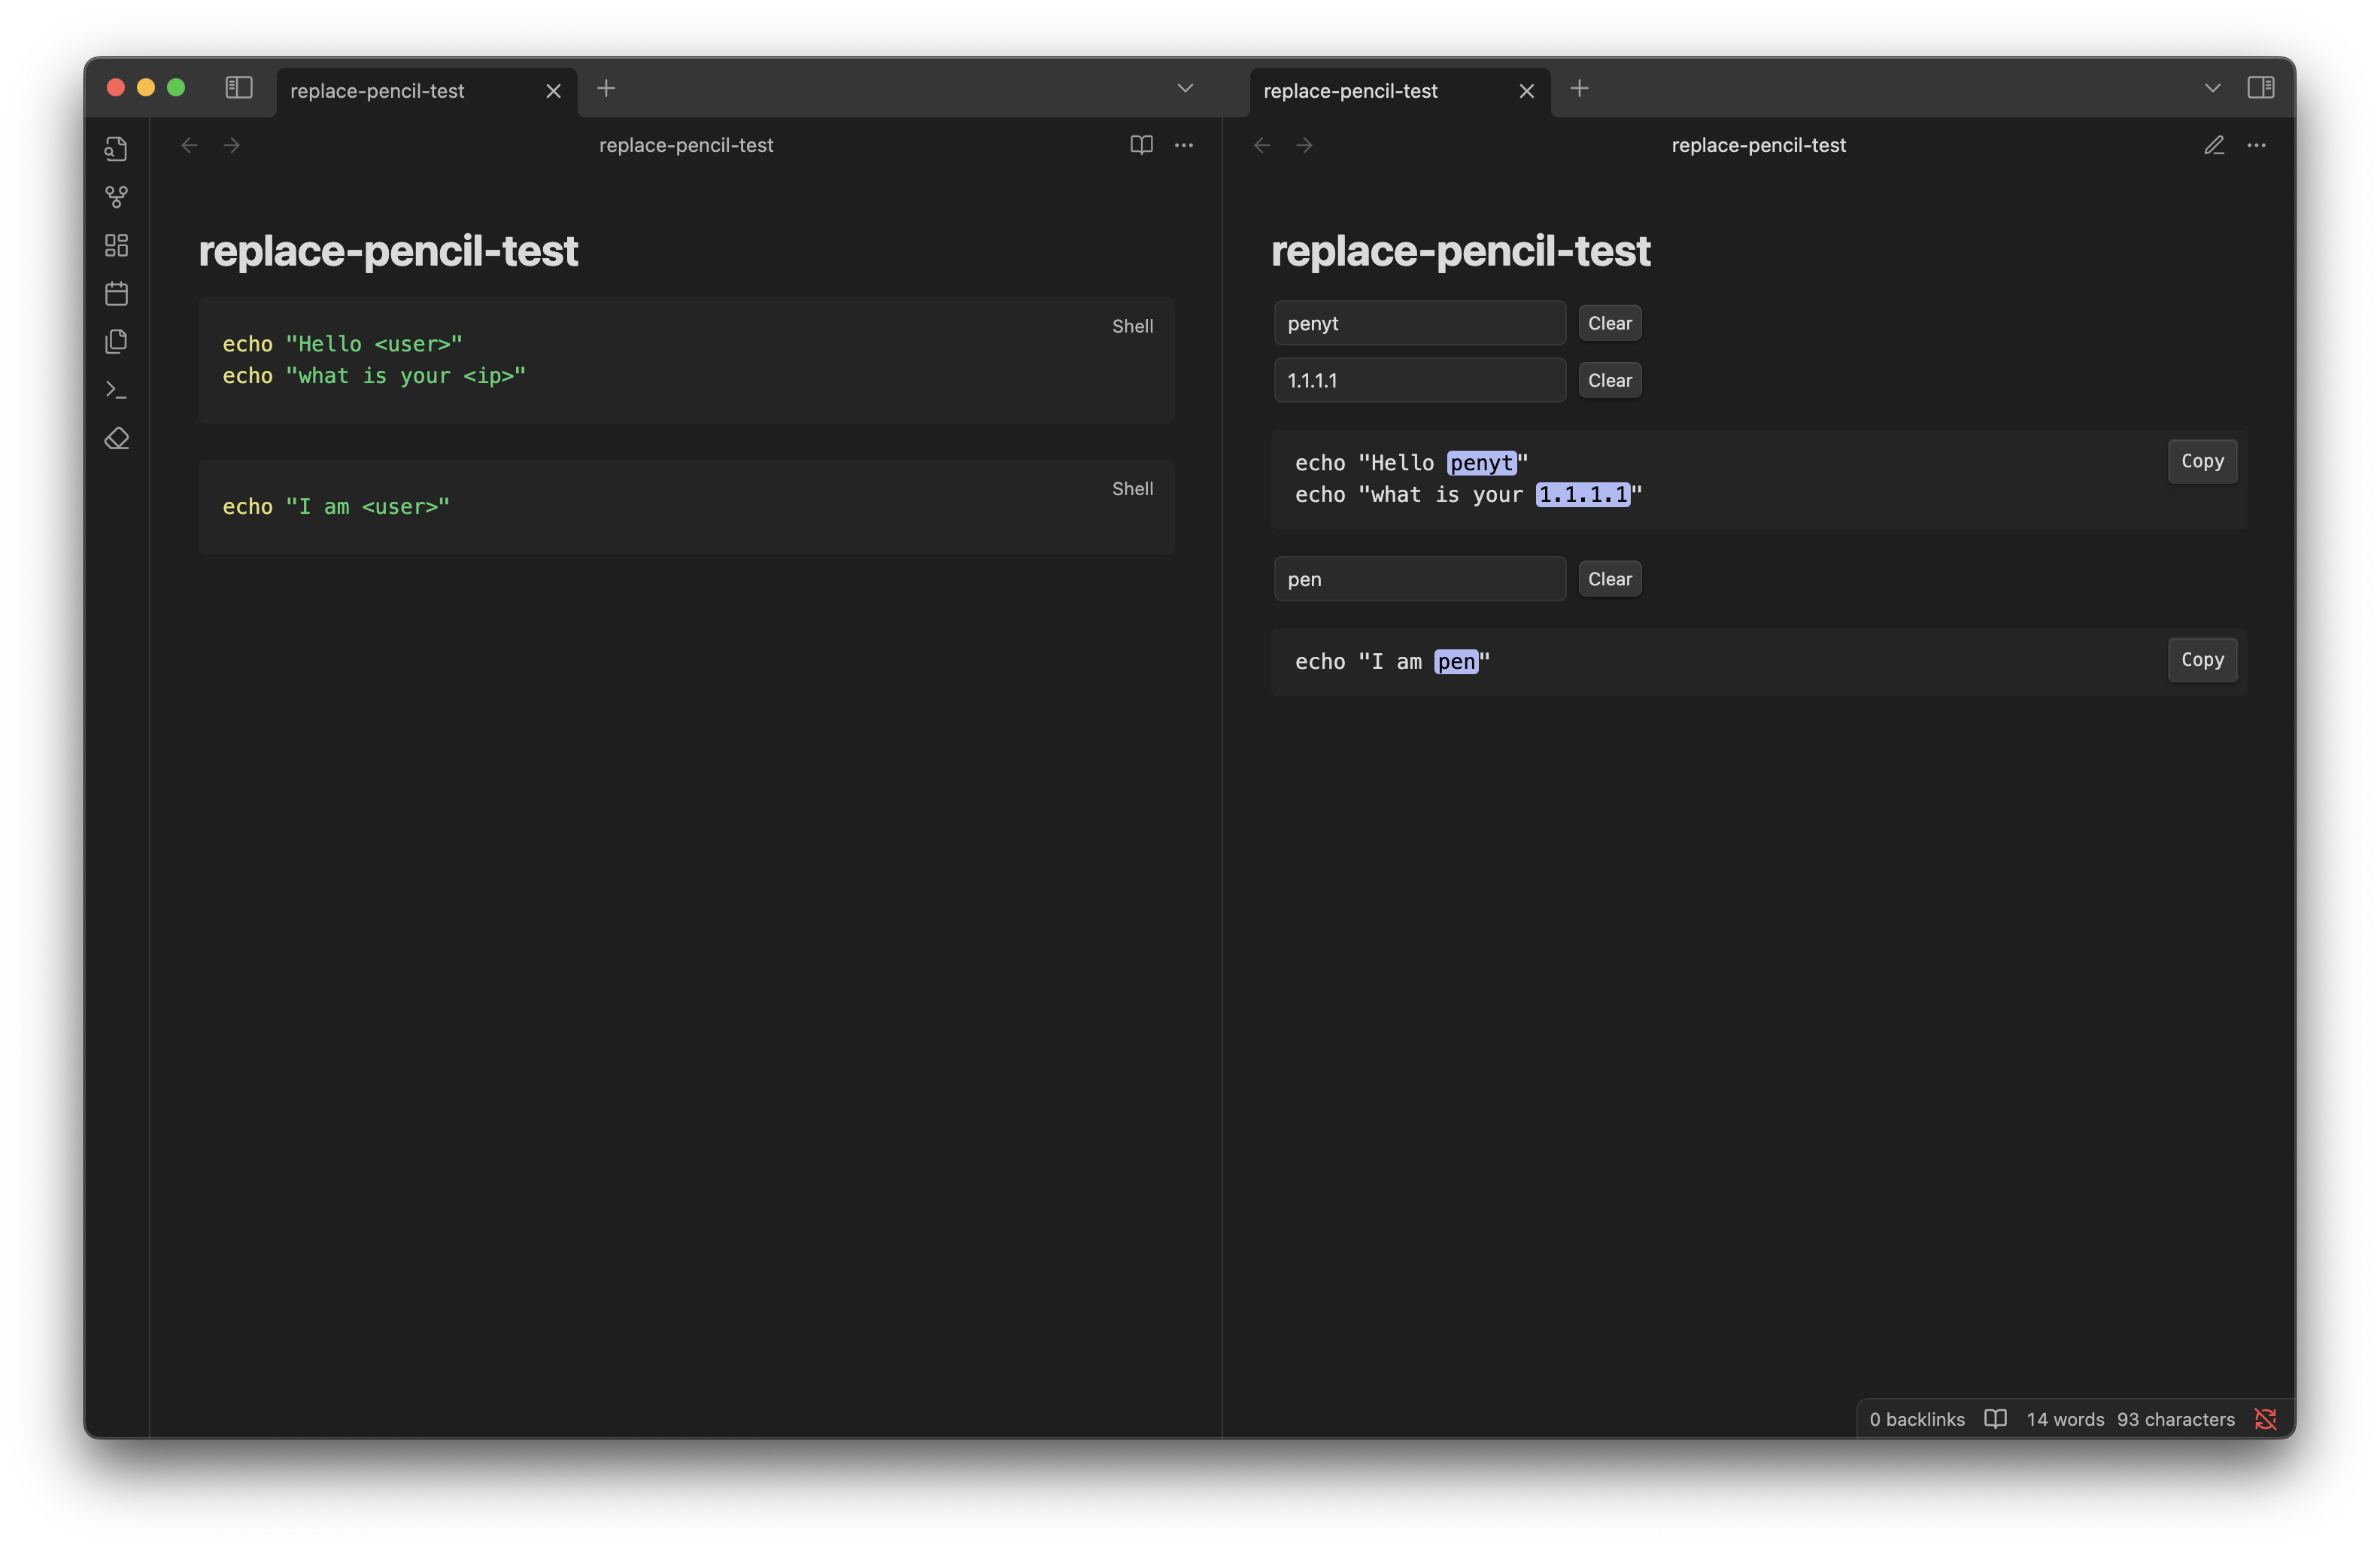Open the tab list chevron in right window
This screenshot has height=1550, width=2380.
[x=2212, y=88]
